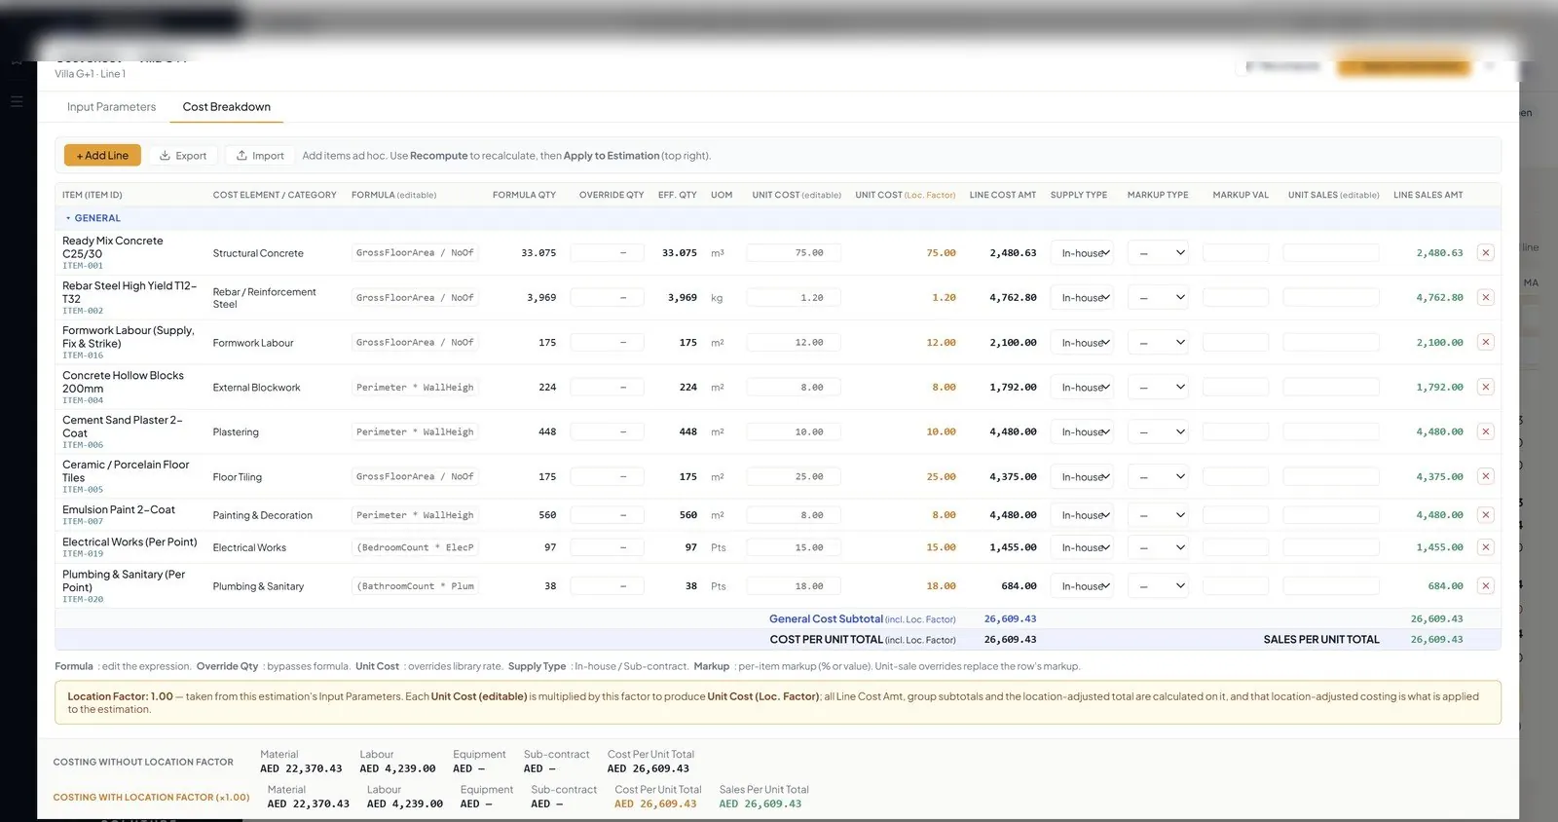Open Markup Type dropdown for Rebar Steel
This screenshot has width=1558, height=822.
(x=1158, y=297)
